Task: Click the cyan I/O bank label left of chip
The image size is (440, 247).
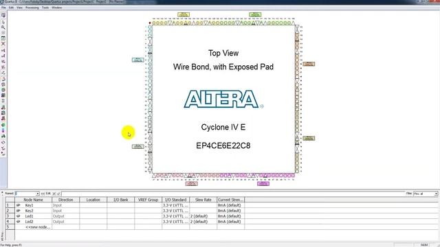Action: coord(137,60)
